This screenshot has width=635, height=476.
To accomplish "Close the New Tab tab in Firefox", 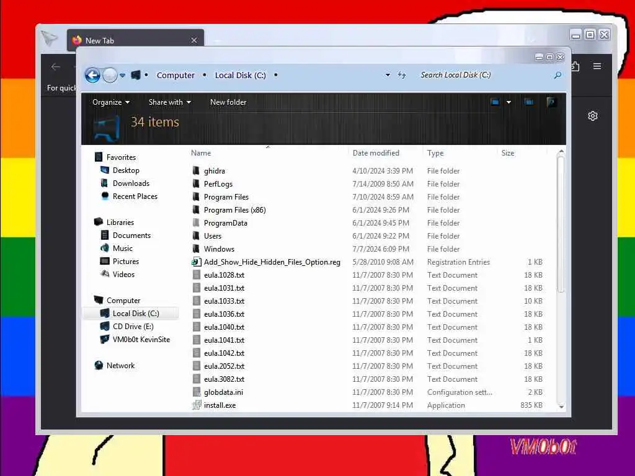I will coord(194,40).
